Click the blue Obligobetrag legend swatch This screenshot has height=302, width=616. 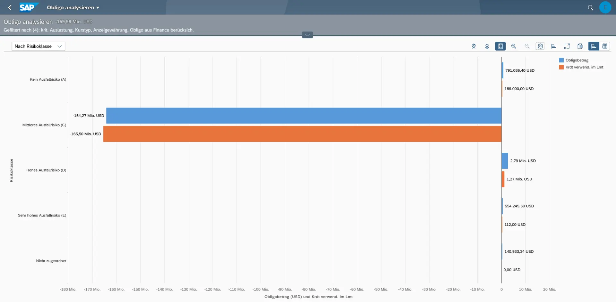tap(561, 60)
